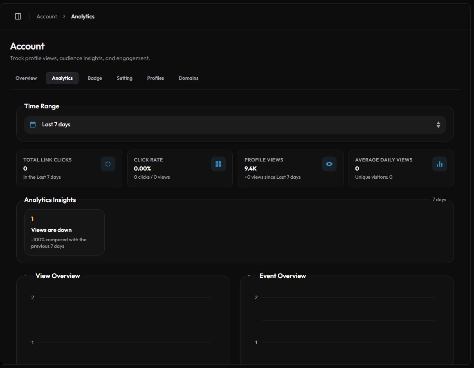Click the blue dot beside Event Overview
This screenshot has width=474, height=368.
[x=249, y=276]
